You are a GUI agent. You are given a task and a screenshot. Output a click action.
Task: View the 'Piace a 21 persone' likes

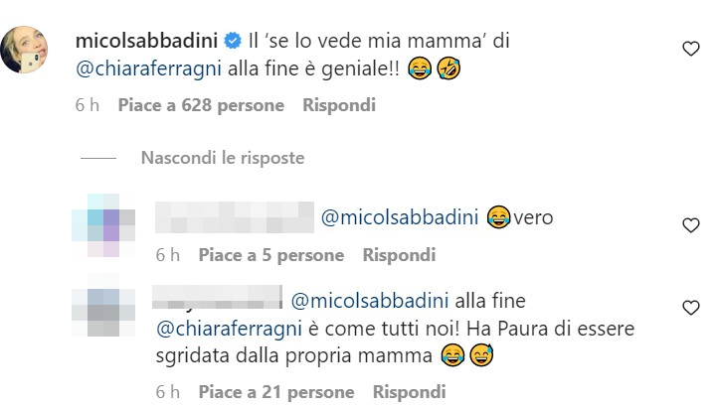coord(278,390)
